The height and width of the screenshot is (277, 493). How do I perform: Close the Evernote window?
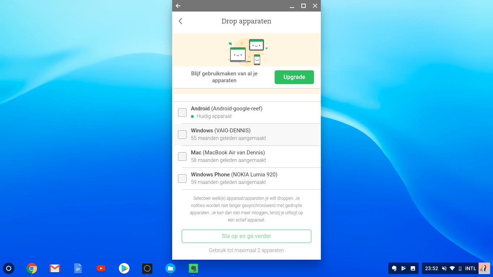click(x=315, y=6)
